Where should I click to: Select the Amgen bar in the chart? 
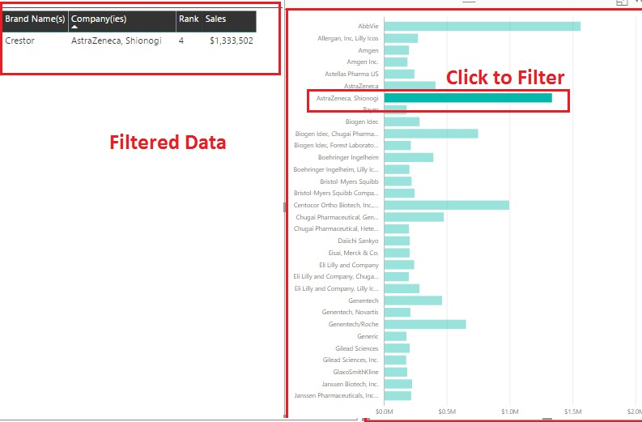pos(397,50)
